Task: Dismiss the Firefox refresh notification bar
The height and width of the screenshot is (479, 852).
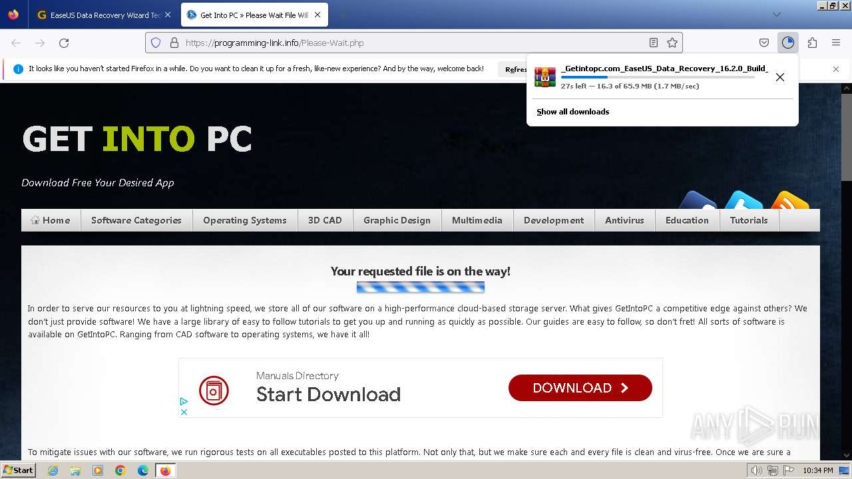Action: point(836,69)
